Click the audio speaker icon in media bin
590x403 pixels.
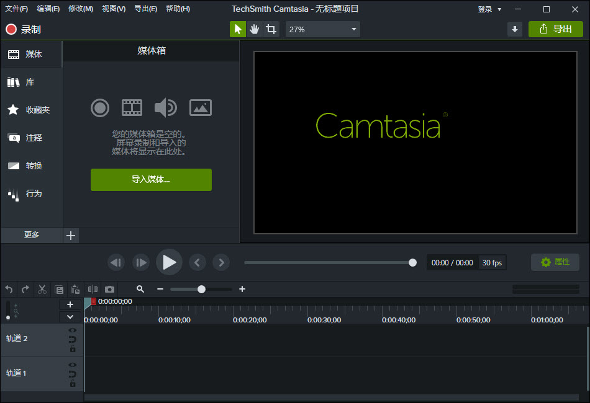coord(166,108)
